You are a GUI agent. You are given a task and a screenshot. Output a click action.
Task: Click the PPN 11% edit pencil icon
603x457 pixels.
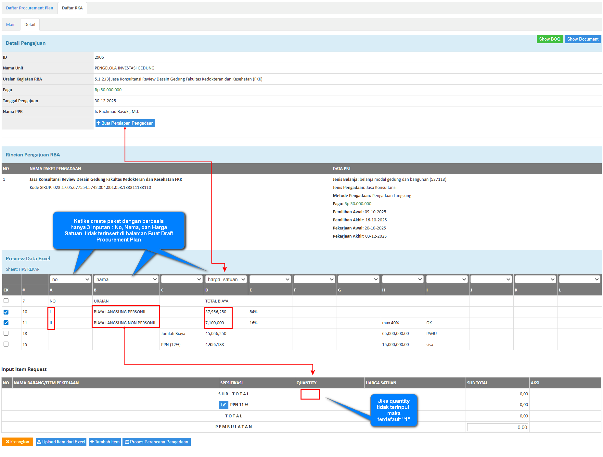click(223, 405)
